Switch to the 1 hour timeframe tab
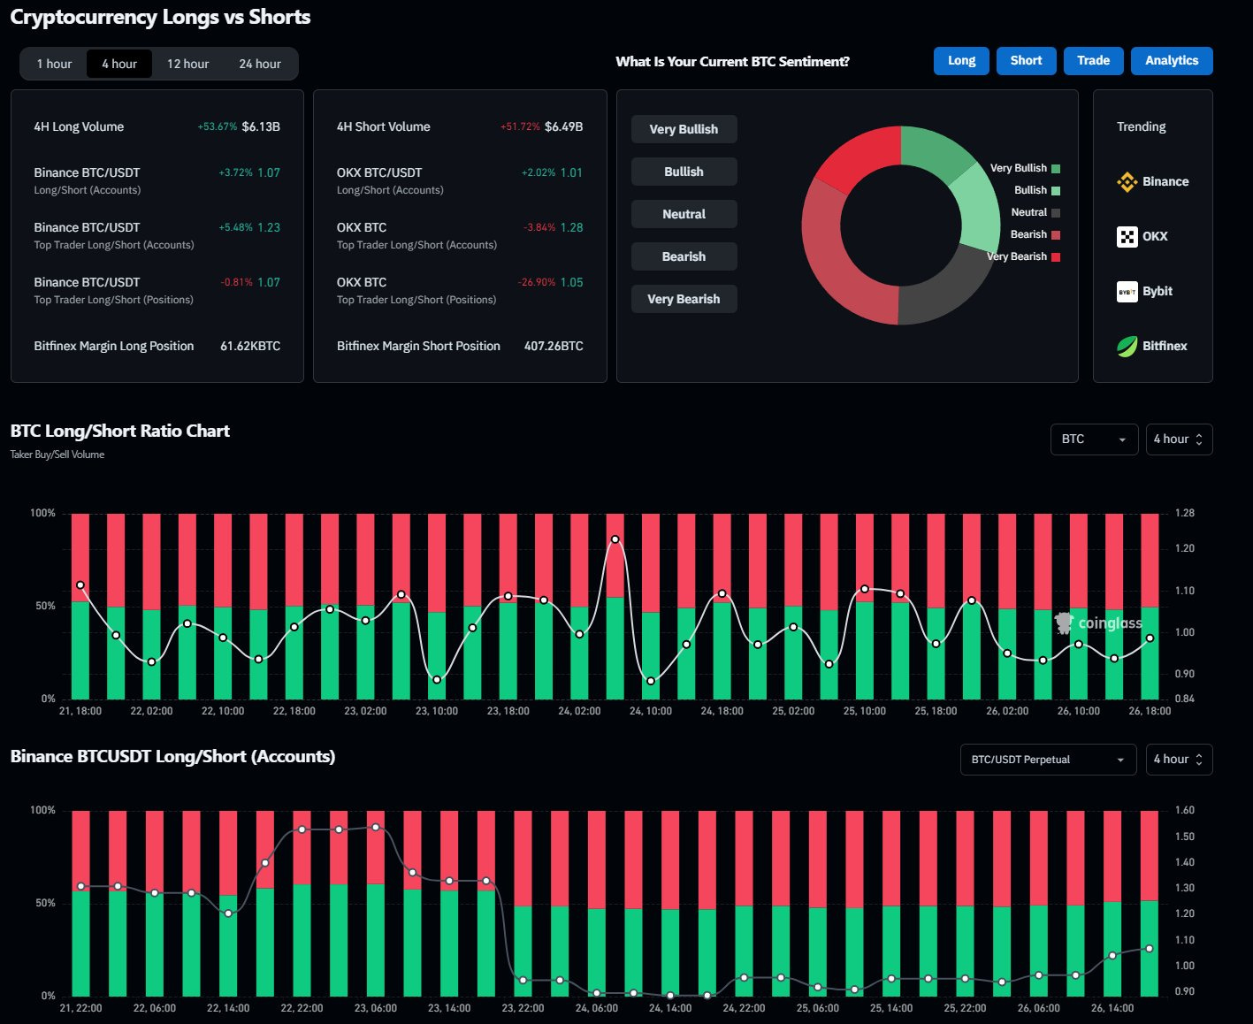The image size is (1253, 1024). click(54, 64)
